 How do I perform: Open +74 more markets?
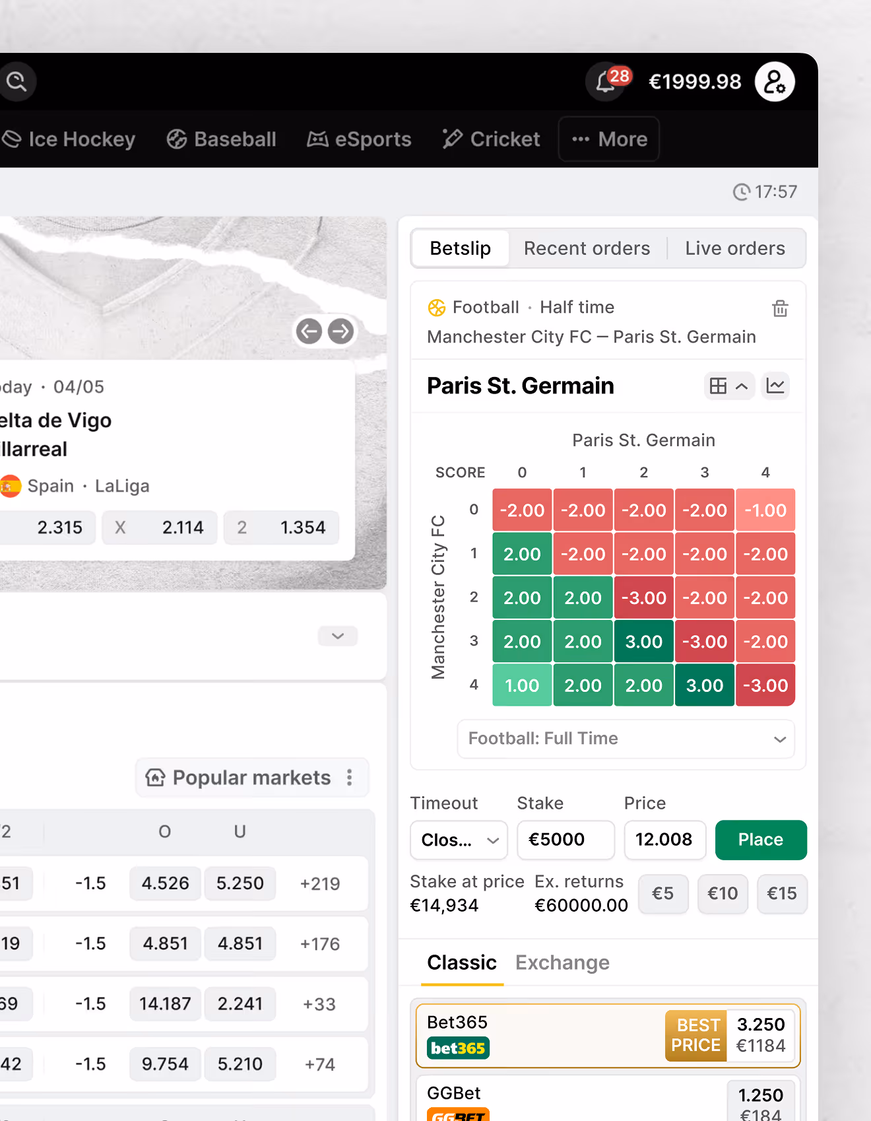320,1064
